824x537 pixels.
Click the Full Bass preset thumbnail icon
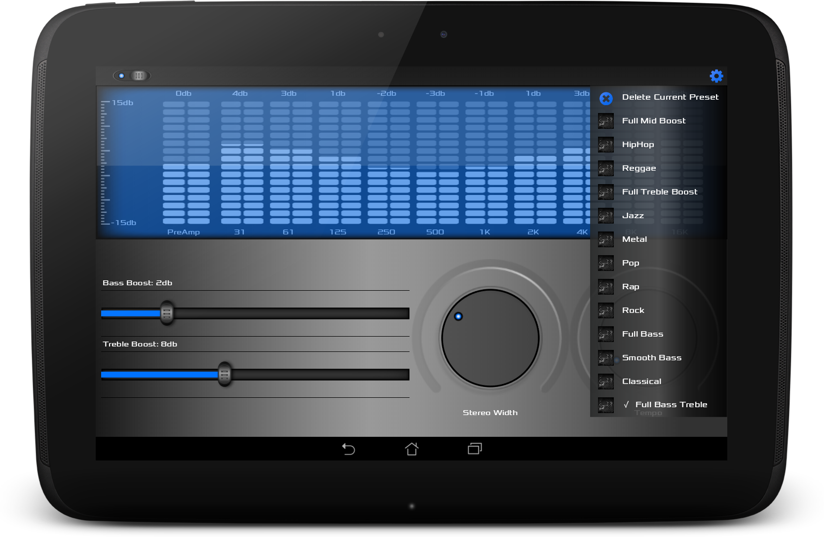(606, 334)
